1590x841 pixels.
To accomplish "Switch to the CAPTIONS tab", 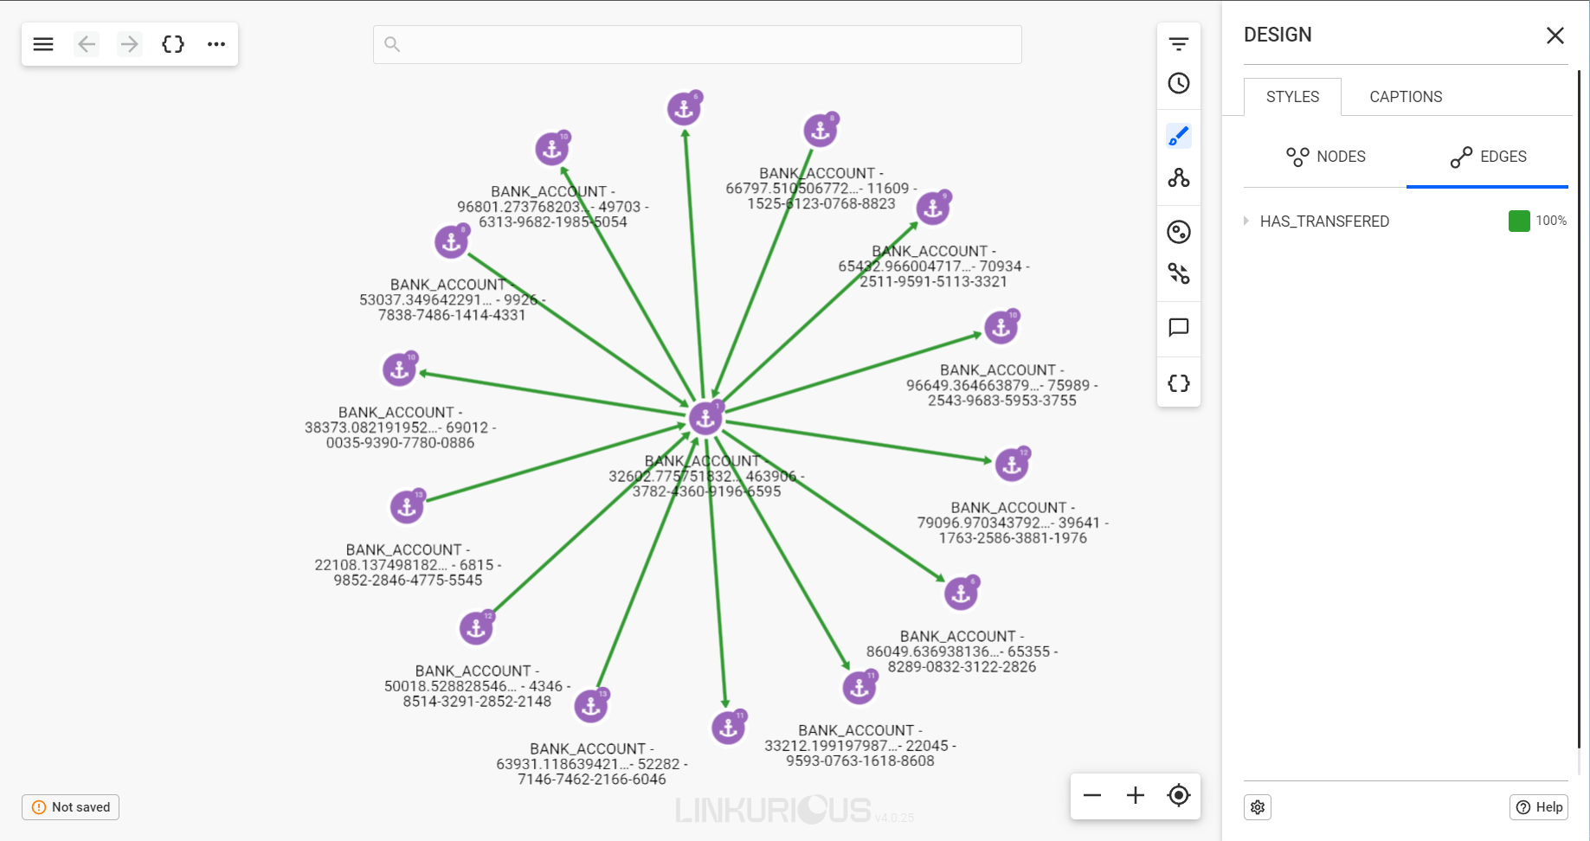I will 1406,97.
